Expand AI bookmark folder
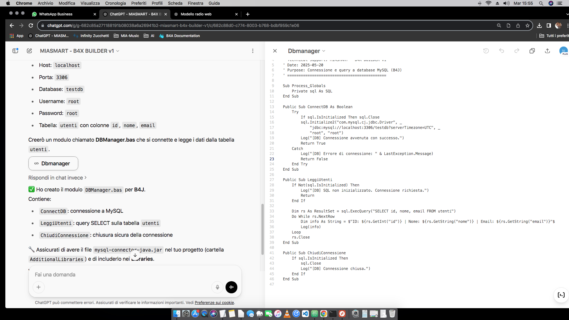Viewport: 569px width, 320px height. pos(149,36)
